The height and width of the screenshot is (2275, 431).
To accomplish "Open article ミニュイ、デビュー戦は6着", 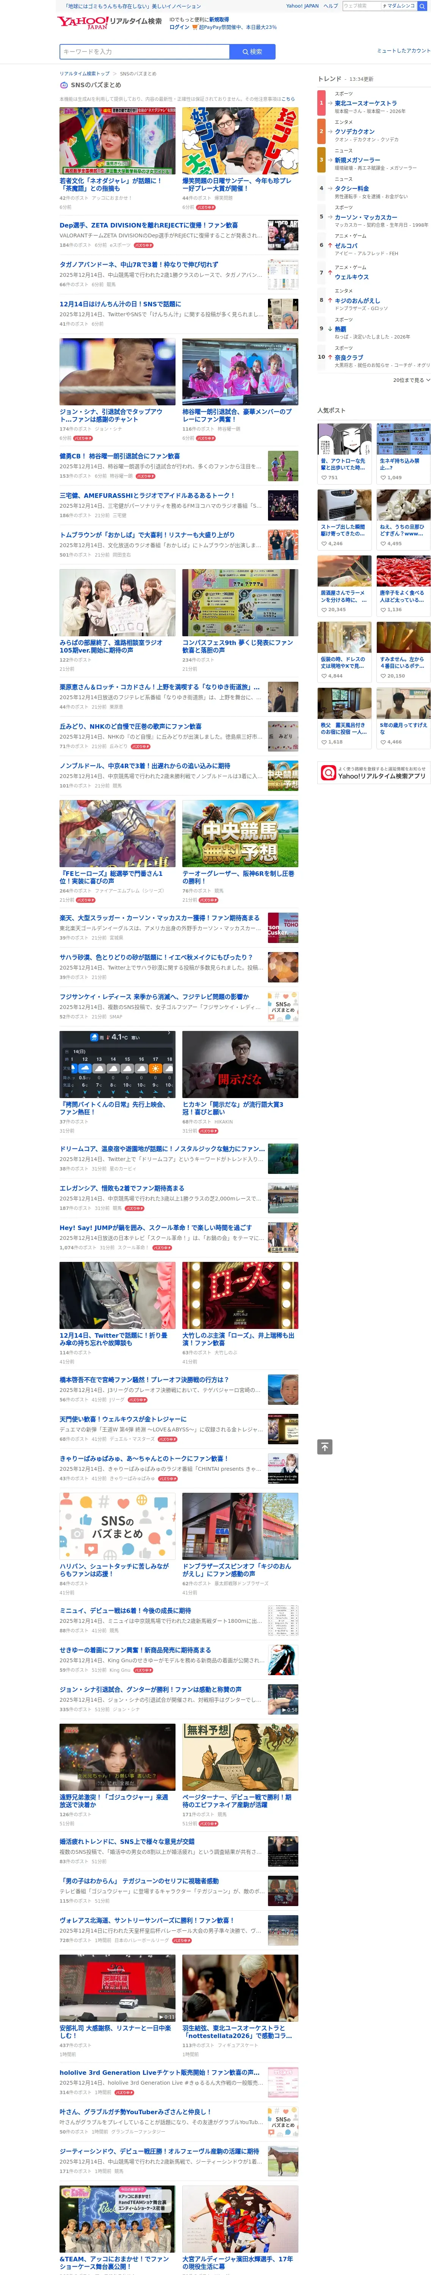I will [x=125, y=1610].
